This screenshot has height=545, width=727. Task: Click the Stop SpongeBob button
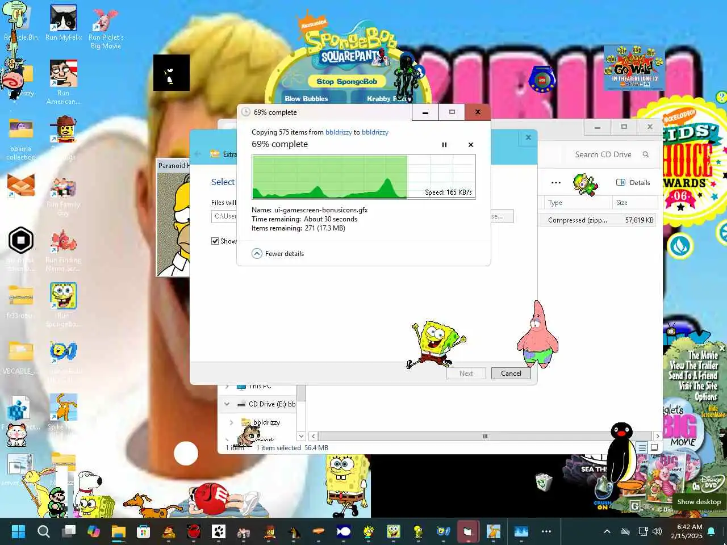click(346, 82)
